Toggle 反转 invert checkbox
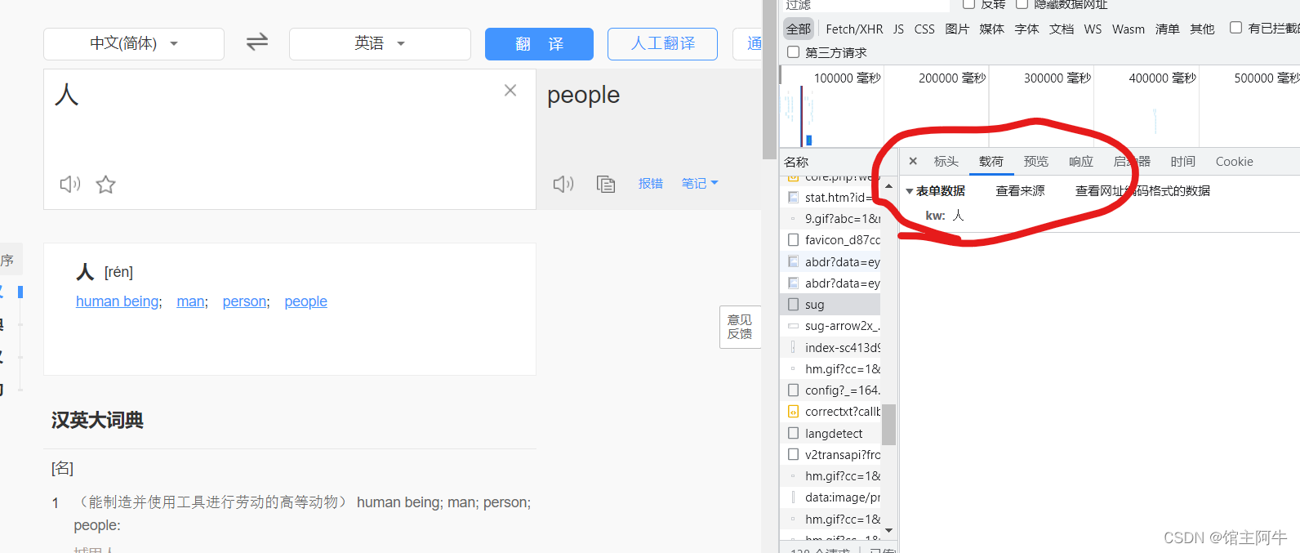Image resolution: width=1300 pixels, height=553 pixels. click(x=968, y=4)
